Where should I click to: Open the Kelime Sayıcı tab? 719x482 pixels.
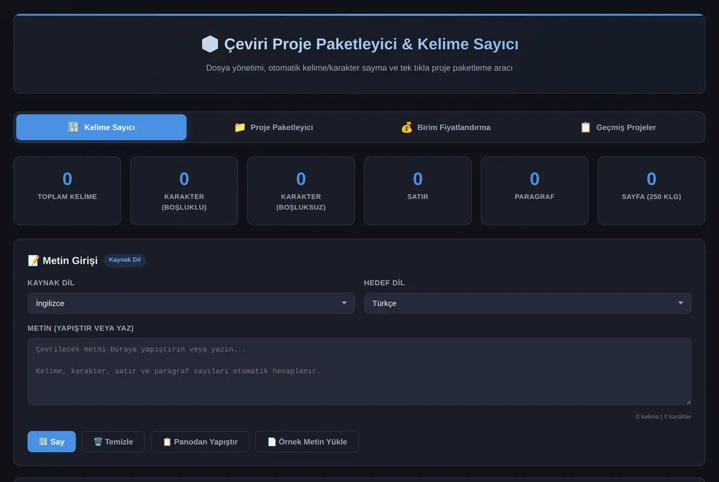(101, 127)
